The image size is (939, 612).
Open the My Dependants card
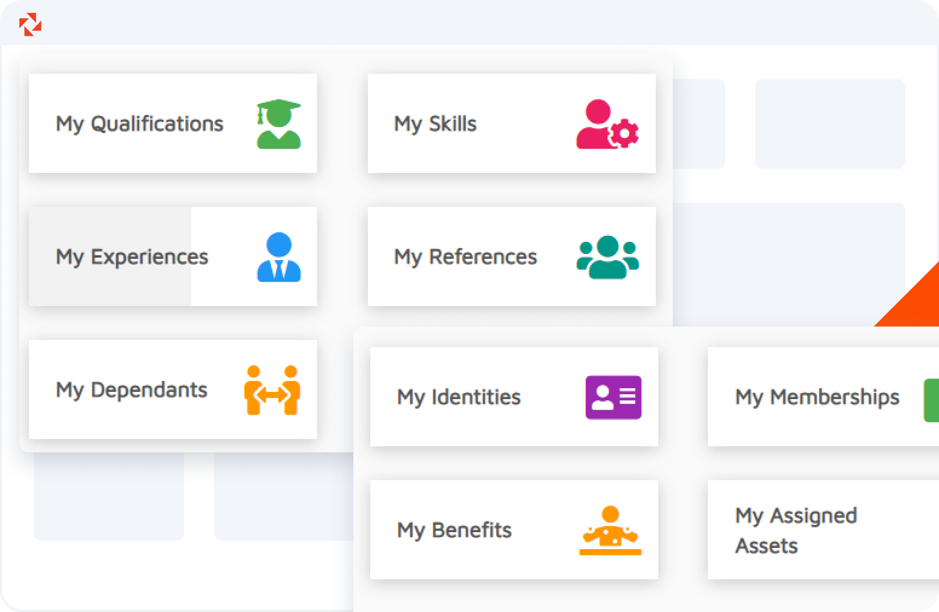(172, 389)
